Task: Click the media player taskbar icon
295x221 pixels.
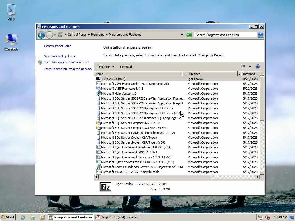Action: pos(42,217)
